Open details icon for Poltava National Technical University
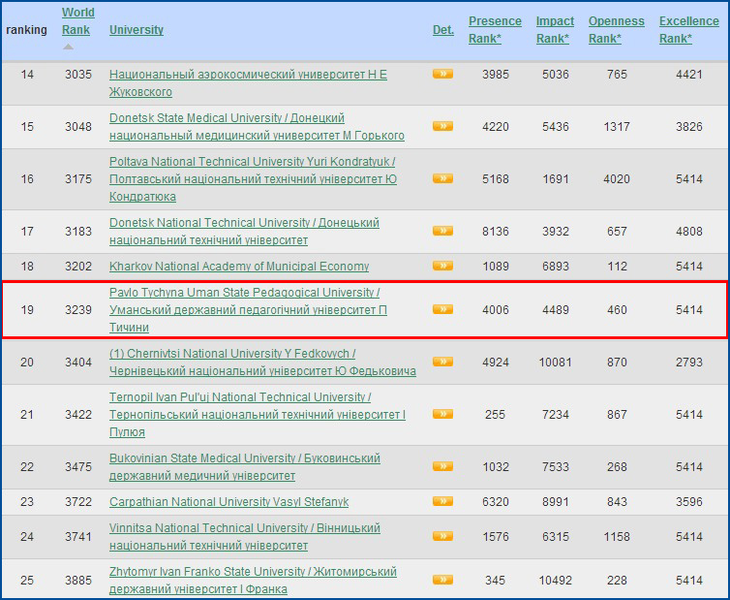Viewport: 730px width, 600px height. pyautogui.click(x=442, y=178)
